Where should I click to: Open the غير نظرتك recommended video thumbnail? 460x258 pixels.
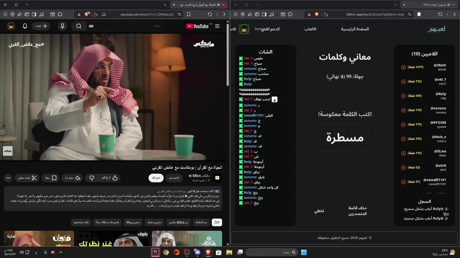pyautogui.click(x=113, y=239)
